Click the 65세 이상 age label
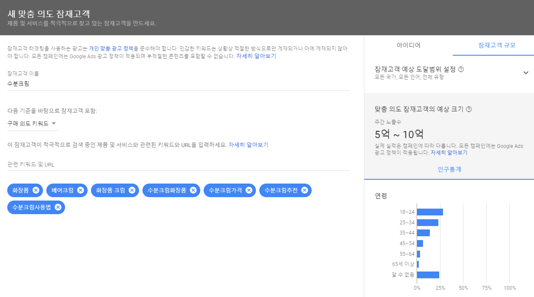This screenshot has height=297, width=534. pos(403,264)
